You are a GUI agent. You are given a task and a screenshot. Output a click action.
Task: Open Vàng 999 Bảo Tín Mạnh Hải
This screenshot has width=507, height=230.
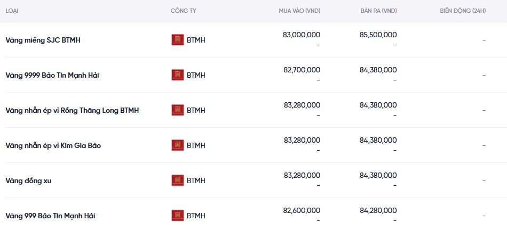coord(50,216)
